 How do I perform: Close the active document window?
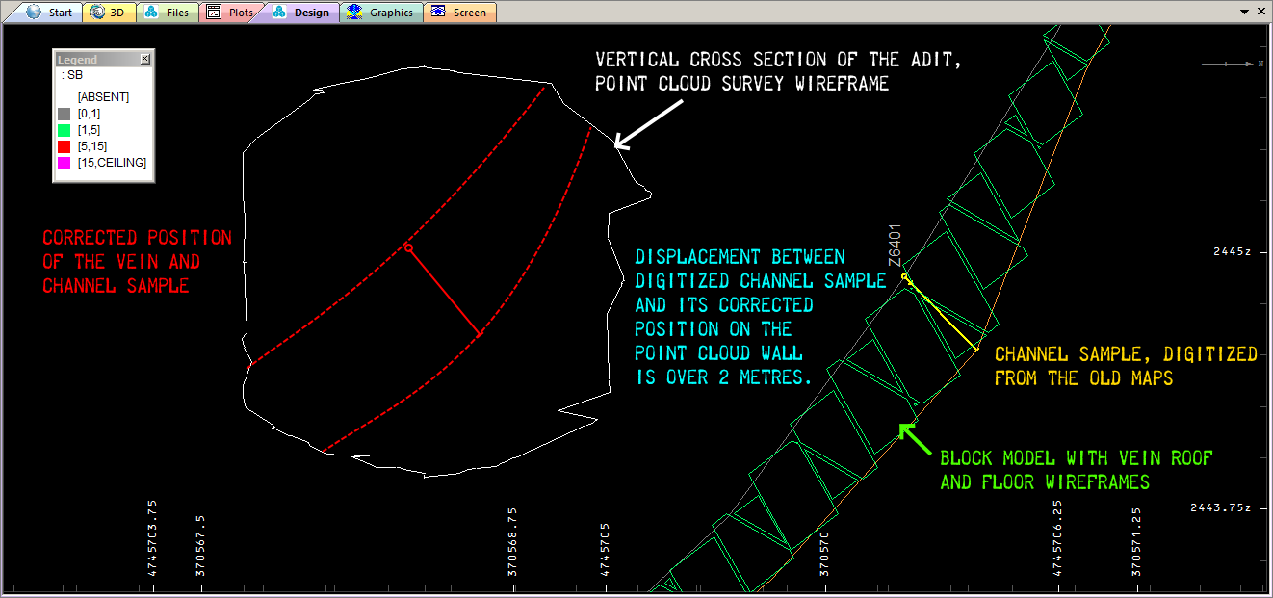[x=1260, y=12]
